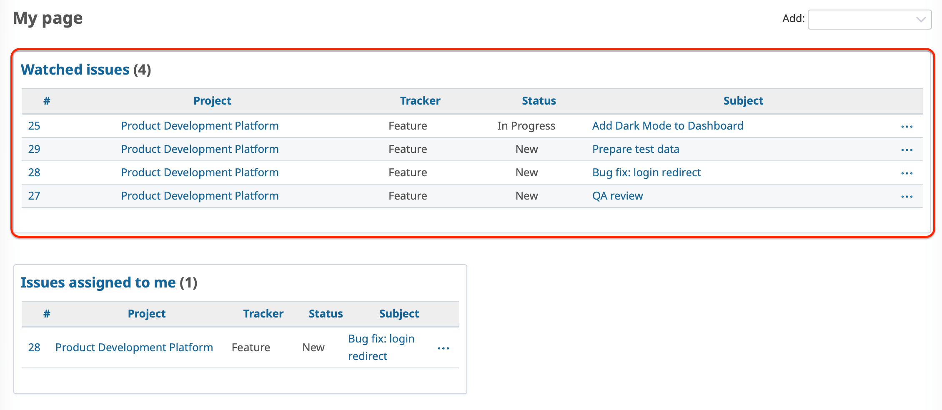This screenshot has height=410, width=942.
Task: Open the Issues assigned to me link
Action: click(x=98, y=282)
